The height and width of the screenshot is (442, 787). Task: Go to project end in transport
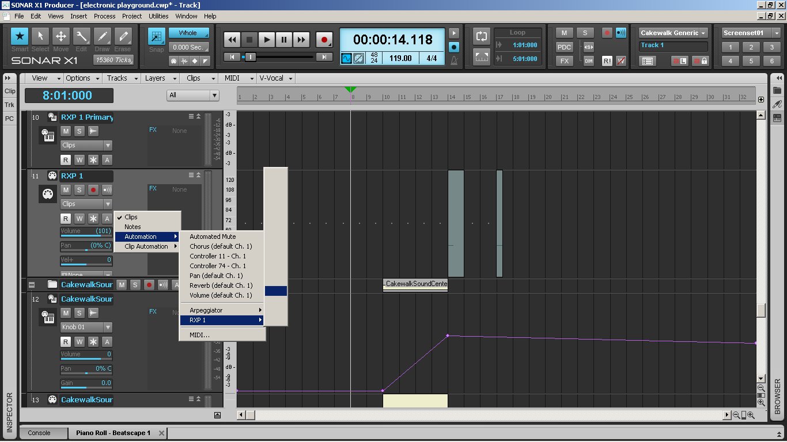(324, 57)
